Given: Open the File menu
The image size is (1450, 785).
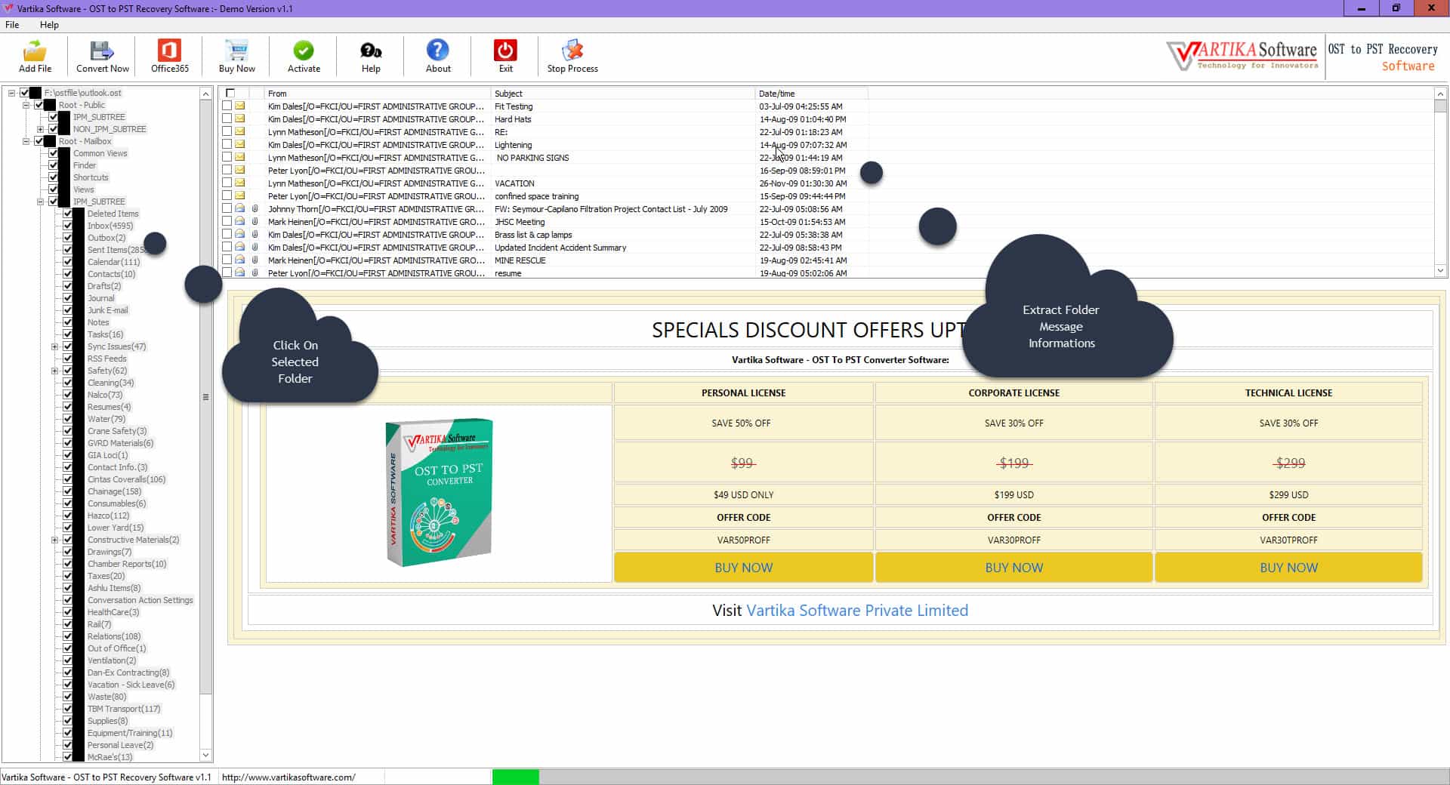Looking at the screenshot, I should pyautogui.click(x=12, y=25).
